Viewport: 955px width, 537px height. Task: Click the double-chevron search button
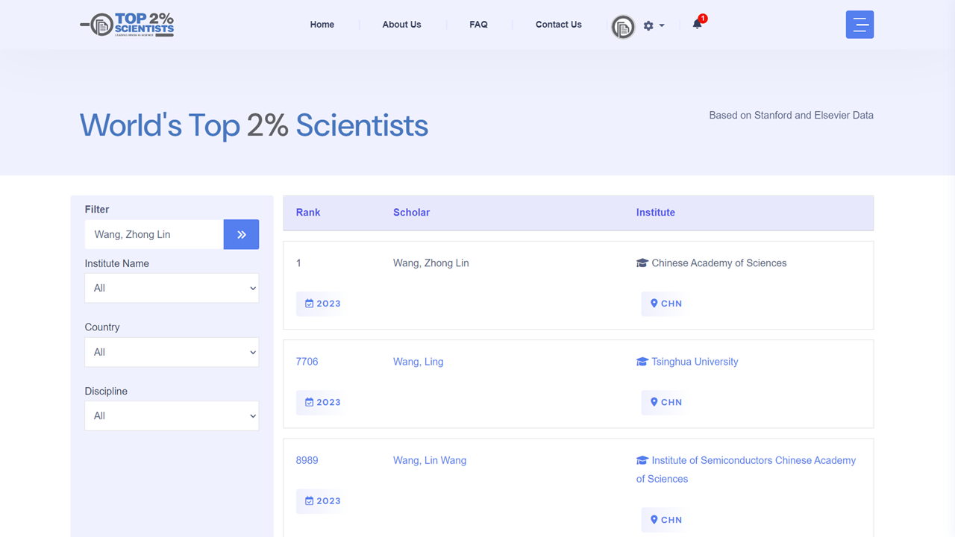(x=241, y=234)
